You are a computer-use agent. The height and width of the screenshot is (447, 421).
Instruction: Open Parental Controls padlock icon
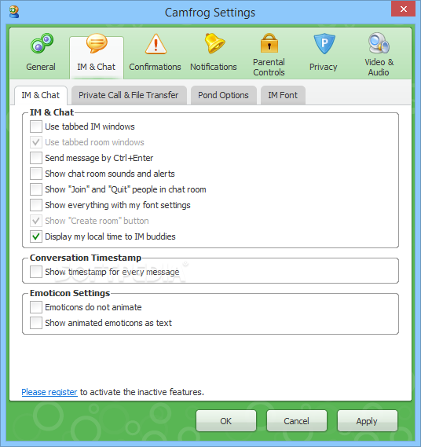269,43
